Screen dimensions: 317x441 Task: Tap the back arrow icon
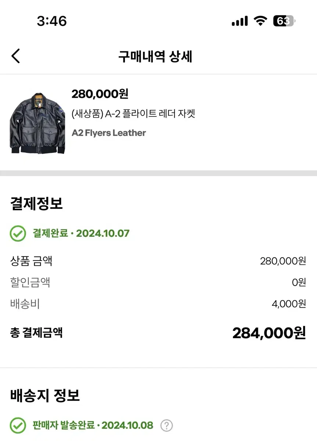point(15,56)
